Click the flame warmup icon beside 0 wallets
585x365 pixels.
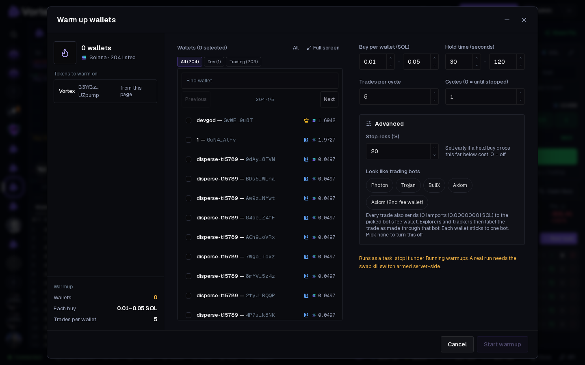pyautogui.click(x=65, y=53)
